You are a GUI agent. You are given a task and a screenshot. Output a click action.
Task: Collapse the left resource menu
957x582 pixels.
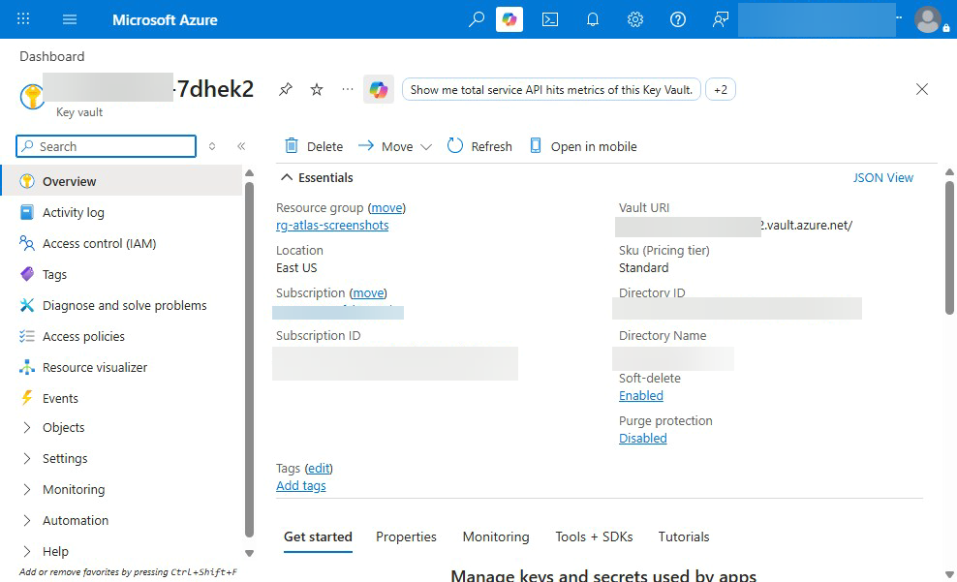pyautogui.click(x=241, y=146)
